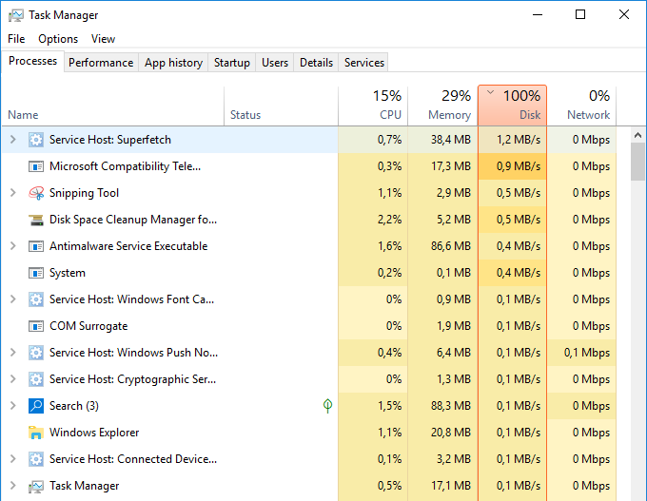Screen dimensions: 647x501
Task: Click the sort arrow above Disk 100%
Action: tap(490, 92)
